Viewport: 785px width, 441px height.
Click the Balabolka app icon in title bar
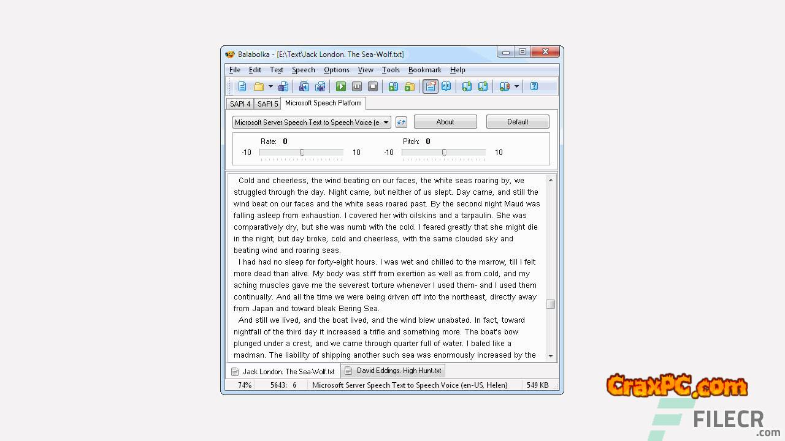pos(230,55)
